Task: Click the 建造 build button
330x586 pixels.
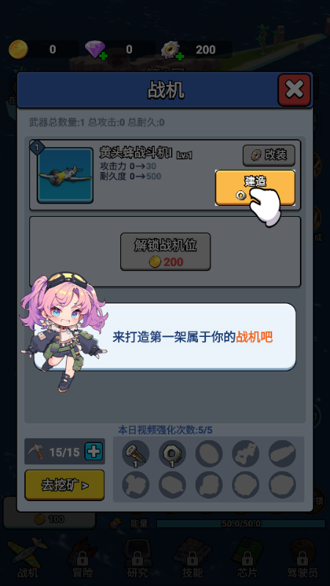Action: [255, 188]
